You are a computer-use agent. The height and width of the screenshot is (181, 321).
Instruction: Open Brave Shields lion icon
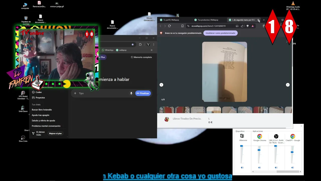(x=248, y=26)
